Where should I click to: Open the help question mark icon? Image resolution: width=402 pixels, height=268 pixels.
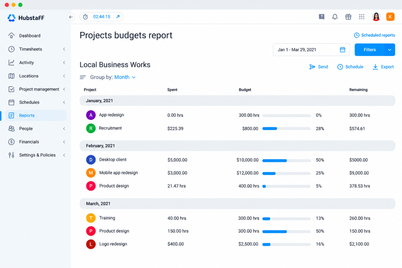(x=322, y=17)
